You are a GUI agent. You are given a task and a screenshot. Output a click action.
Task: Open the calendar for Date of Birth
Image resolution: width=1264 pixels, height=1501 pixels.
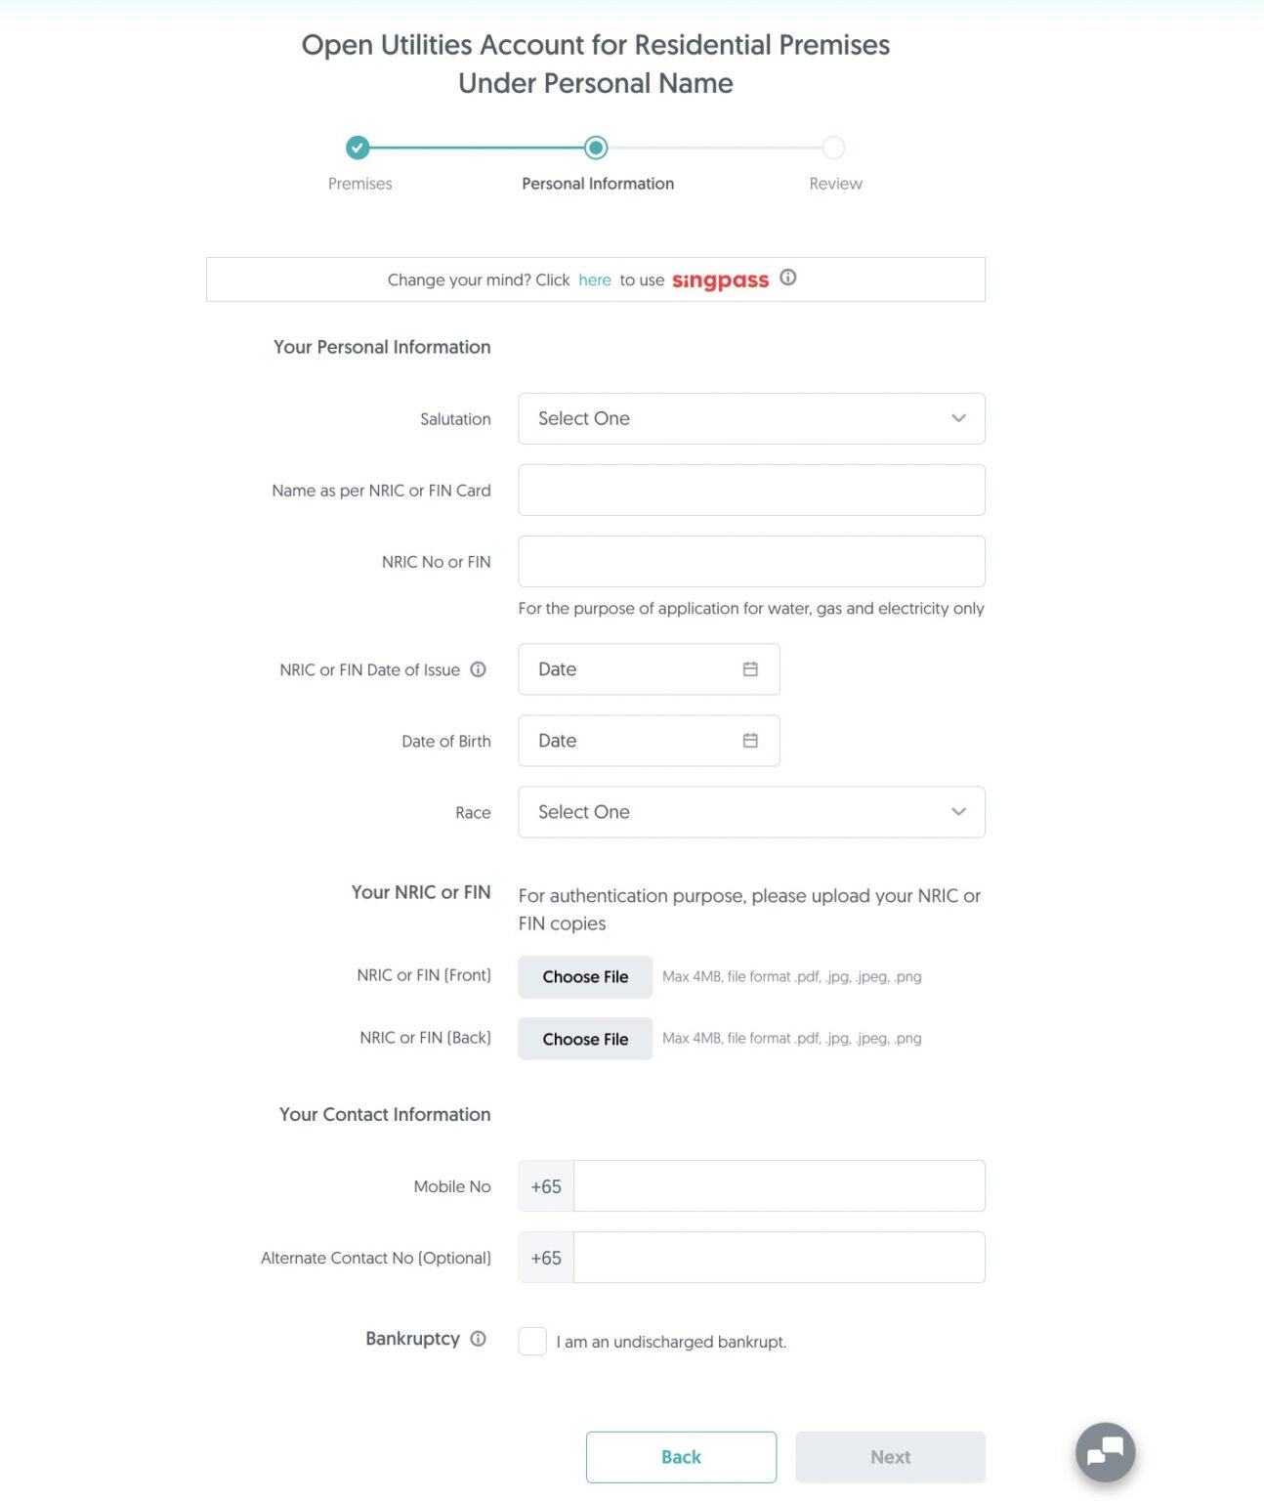click(749, 740)
